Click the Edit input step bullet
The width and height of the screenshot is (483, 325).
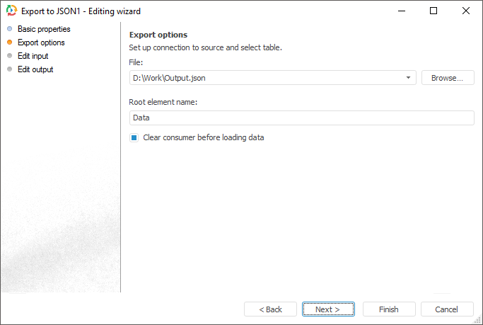pos(9,56)
